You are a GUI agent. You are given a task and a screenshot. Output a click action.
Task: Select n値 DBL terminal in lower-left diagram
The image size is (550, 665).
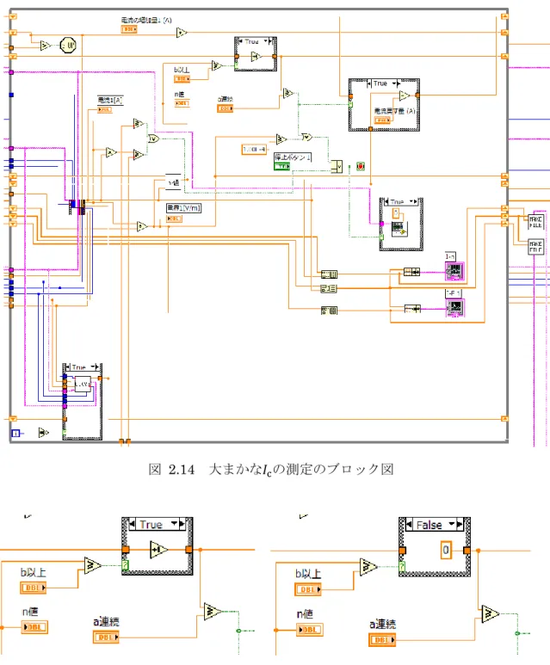pyautogui.click(x=34, y=627)
